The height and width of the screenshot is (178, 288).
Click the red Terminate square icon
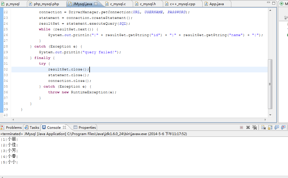pos(241,128)
